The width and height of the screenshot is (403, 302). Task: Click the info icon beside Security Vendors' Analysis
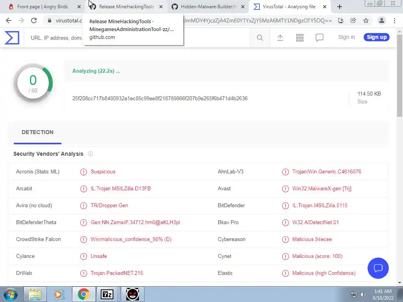(91, 154)
